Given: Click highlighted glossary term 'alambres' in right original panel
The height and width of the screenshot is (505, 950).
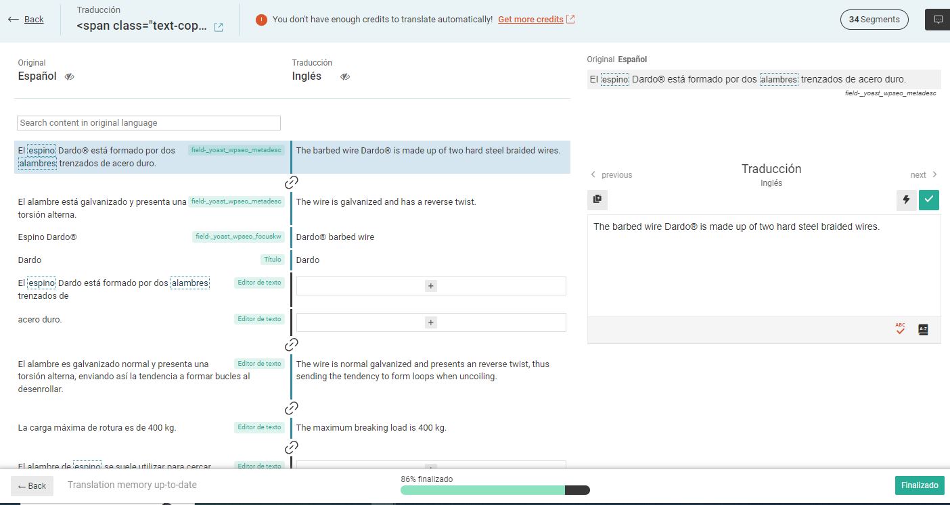Looking at the screenshot, I should click(779, 79).
